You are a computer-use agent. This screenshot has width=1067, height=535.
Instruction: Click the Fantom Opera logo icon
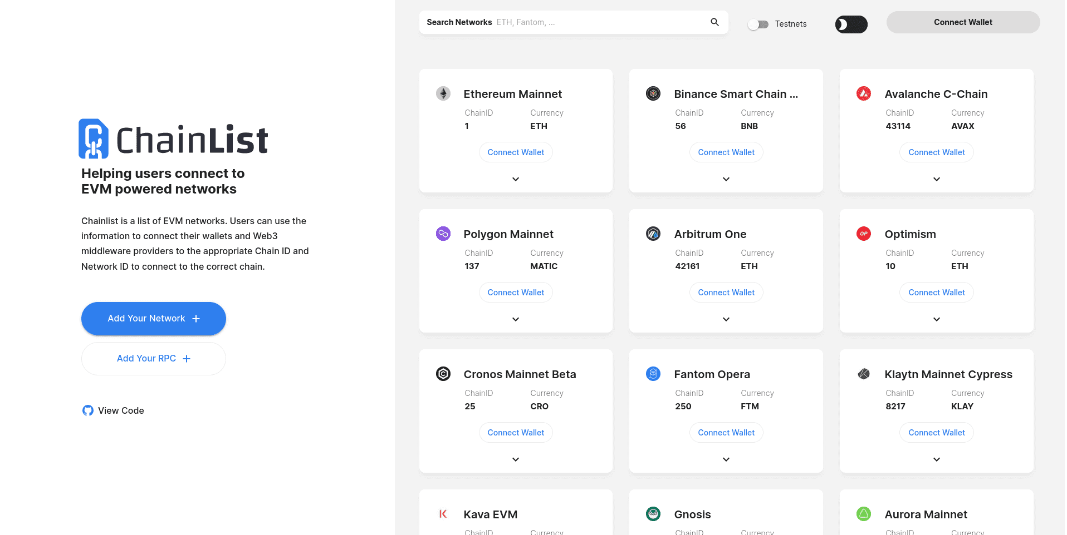(x=653, y=374)
